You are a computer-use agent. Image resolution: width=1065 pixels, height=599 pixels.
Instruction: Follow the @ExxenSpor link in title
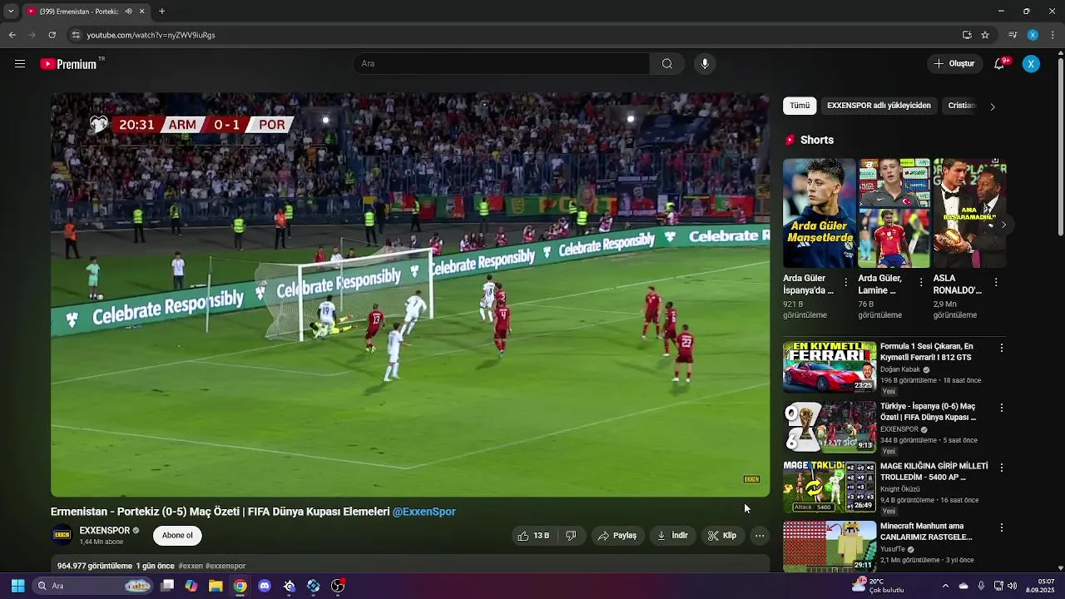424,512
